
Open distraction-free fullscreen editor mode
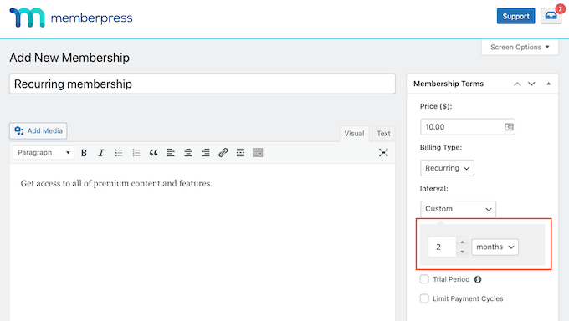click(383, 153)
